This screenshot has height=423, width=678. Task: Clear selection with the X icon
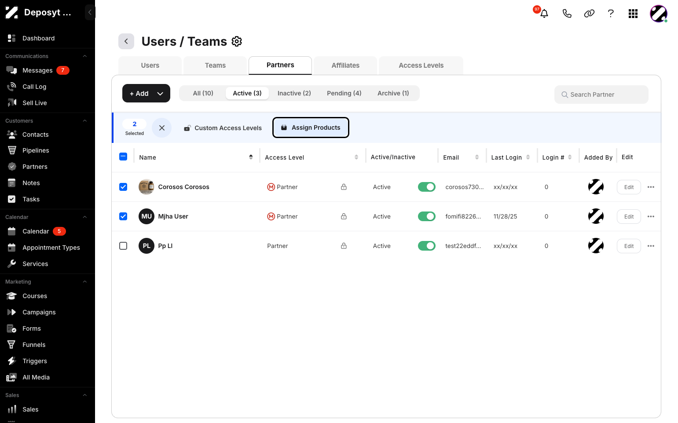pyautogui.click(x=162, y=128)
